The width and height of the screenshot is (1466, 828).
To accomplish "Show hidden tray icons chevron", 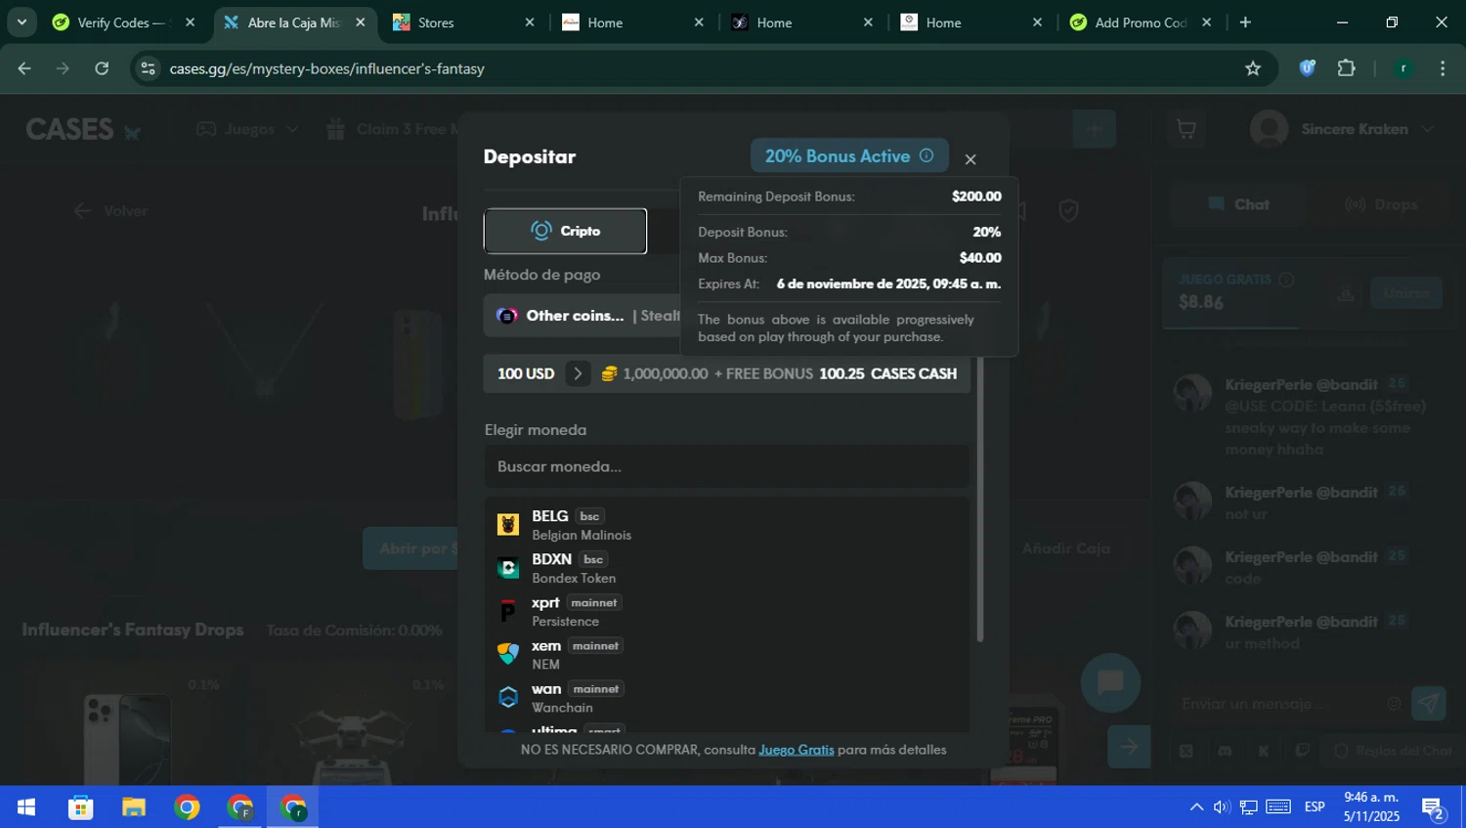I will pyautogui.click(x=1196, y=807).
